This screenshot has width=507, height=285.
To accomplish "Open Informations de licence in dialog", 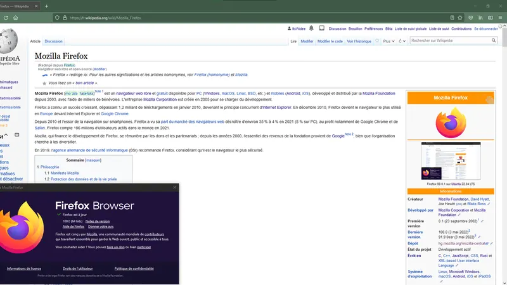I will tap(24, 269).
